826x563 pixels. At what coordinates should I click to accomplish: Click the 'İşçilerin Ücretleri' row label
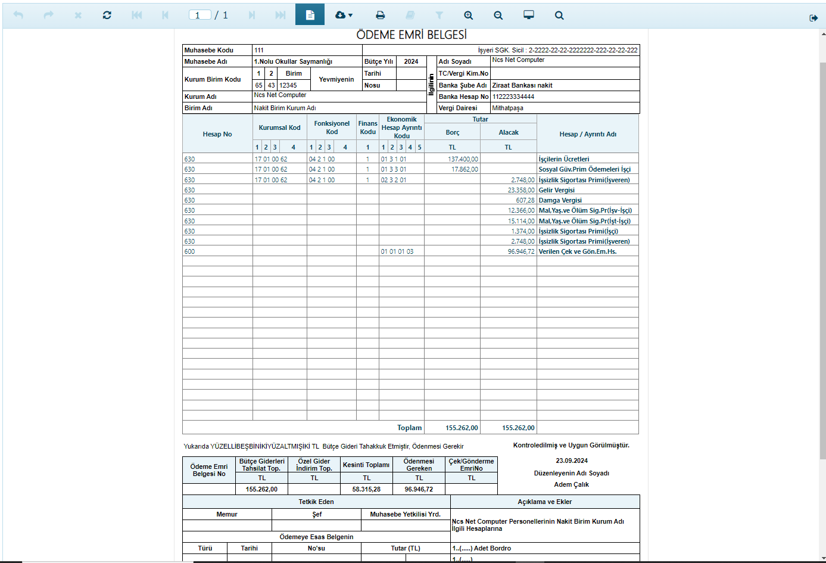[564, 159]
